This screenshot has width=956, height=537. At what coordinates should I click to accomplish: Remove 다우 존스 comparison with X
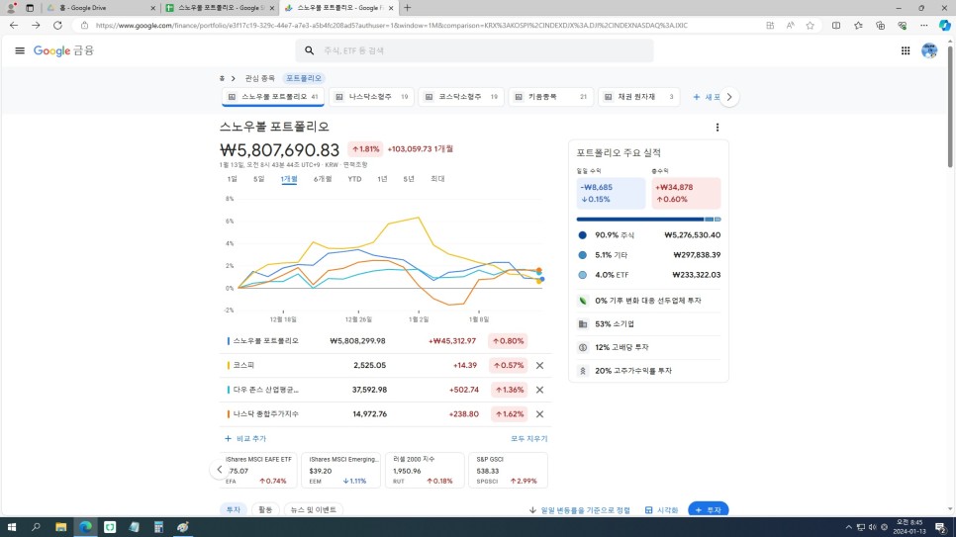click(539, 390)
